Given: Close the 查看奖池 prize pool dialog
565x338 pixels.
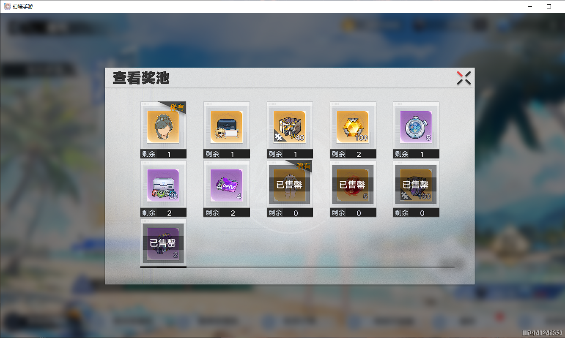Looking at the screenshot, I should 464,78.
